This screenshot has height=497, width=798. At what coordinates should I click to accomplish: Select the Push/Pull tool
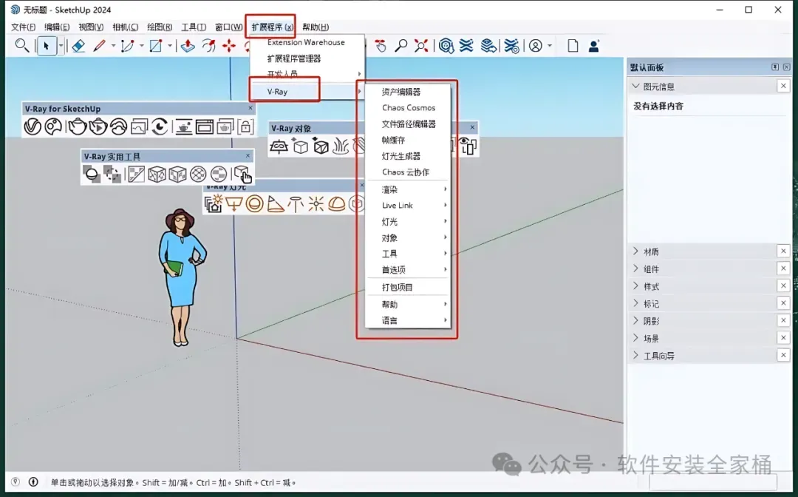[x=188, y=46]
